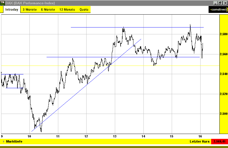Click the 15 time axis label

[x=172, y=136]
